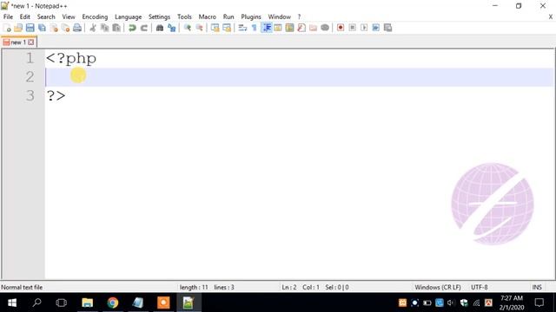The height and width of the screenshot is (312, 556).
Task: Open the Plugins menu
Action: click(x=251, y=16)
